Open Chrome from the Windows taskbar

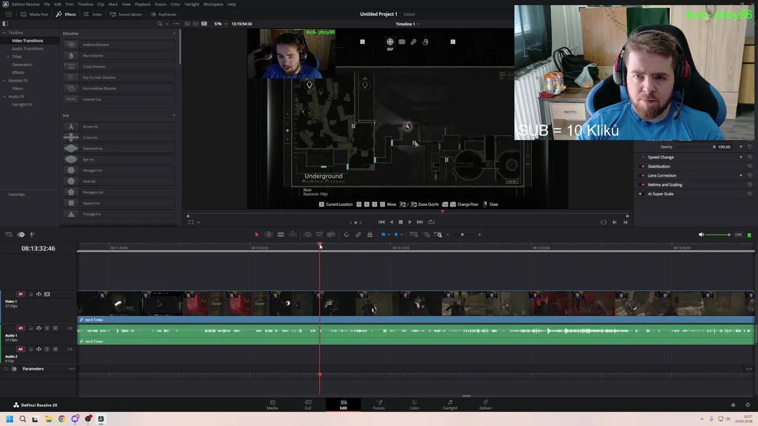point(62,419)
